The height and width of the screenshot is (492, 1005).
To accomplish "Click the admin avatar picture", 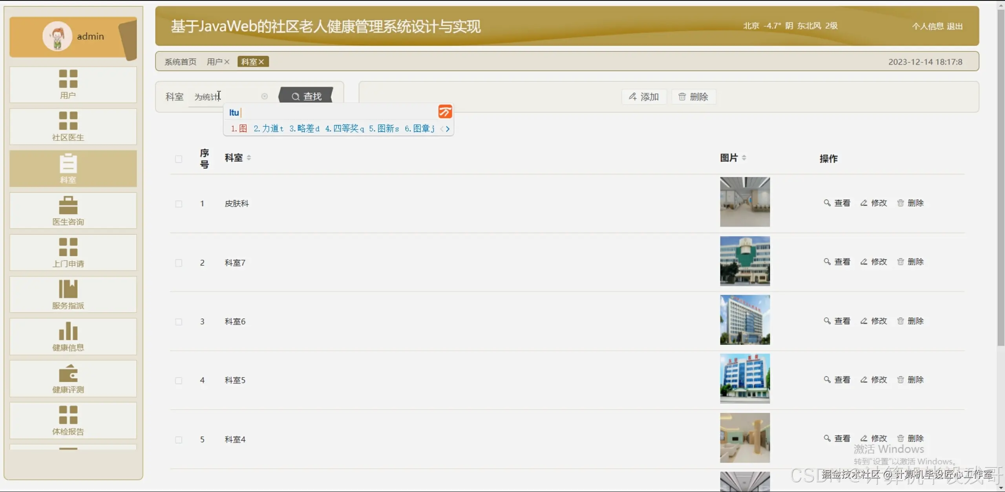I will click(57, 36).
